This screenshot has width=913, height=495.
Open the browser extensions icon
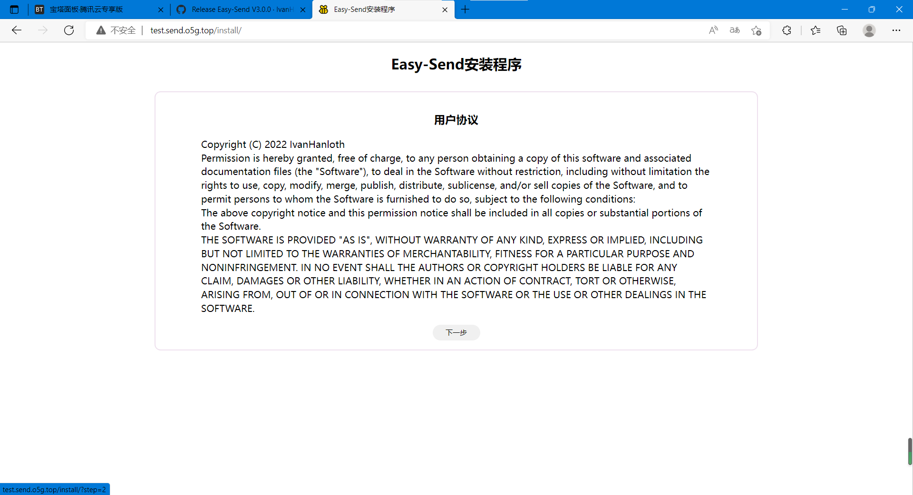coord(787,30)
